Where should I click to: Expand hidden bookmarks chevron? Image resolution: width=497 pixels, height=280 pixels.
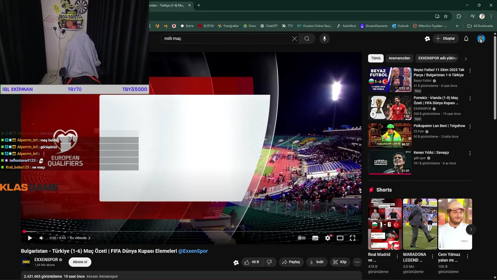(457, 26)
